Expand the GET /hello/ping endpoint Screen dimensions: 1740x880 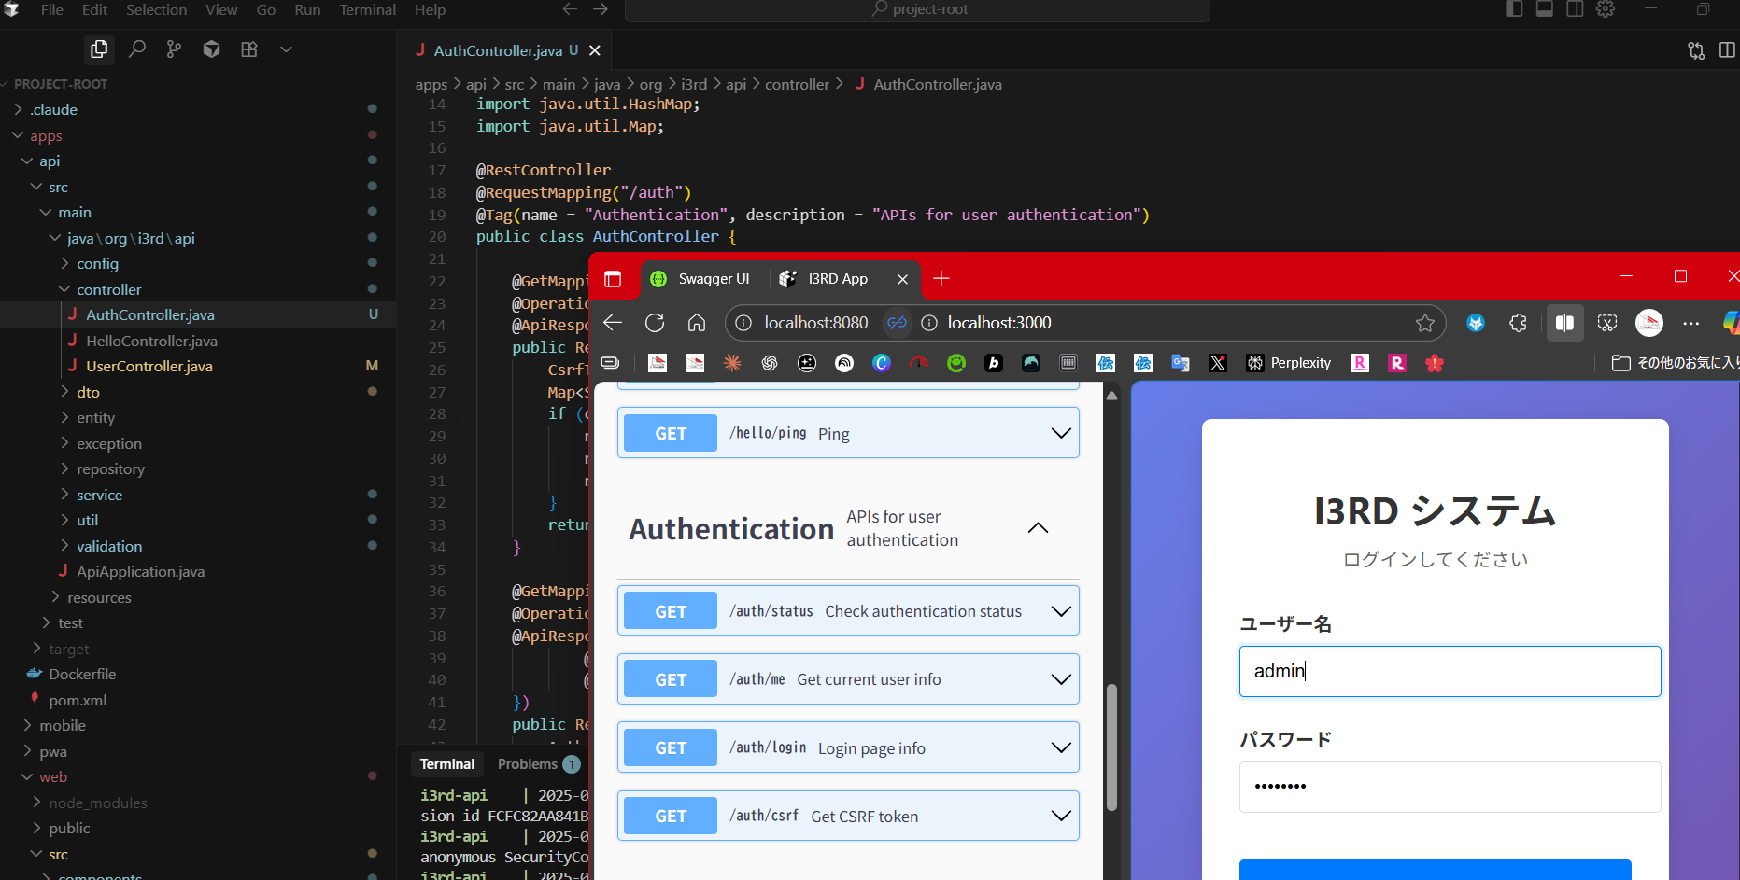(848, 433)
